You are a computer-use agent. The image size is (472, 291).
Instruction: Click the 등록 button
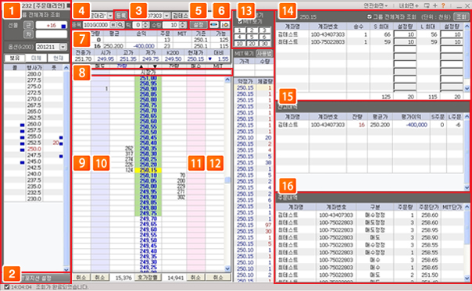[121, 16]
